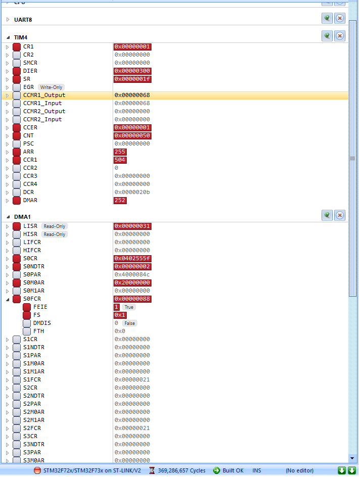Click the gray square icon beside SMCR
Viewport: 359px width, 477px height.
tap(17, 63)
